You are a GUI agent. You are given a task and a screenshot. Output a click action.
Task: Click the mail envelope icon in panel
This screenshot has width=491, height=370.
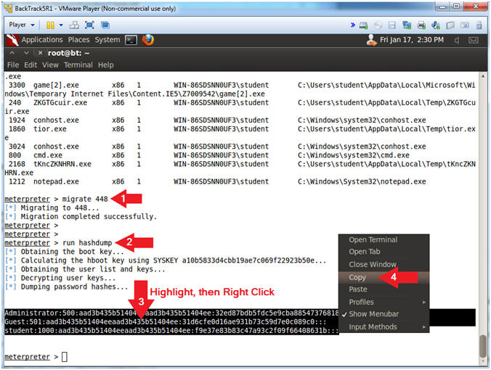coord(473,40)
